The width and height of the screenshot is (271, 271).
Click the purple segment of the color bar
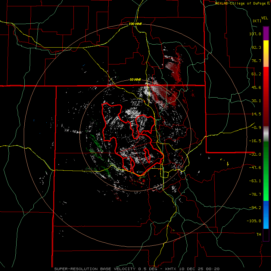pyautogui.click(x=266, y=33)
